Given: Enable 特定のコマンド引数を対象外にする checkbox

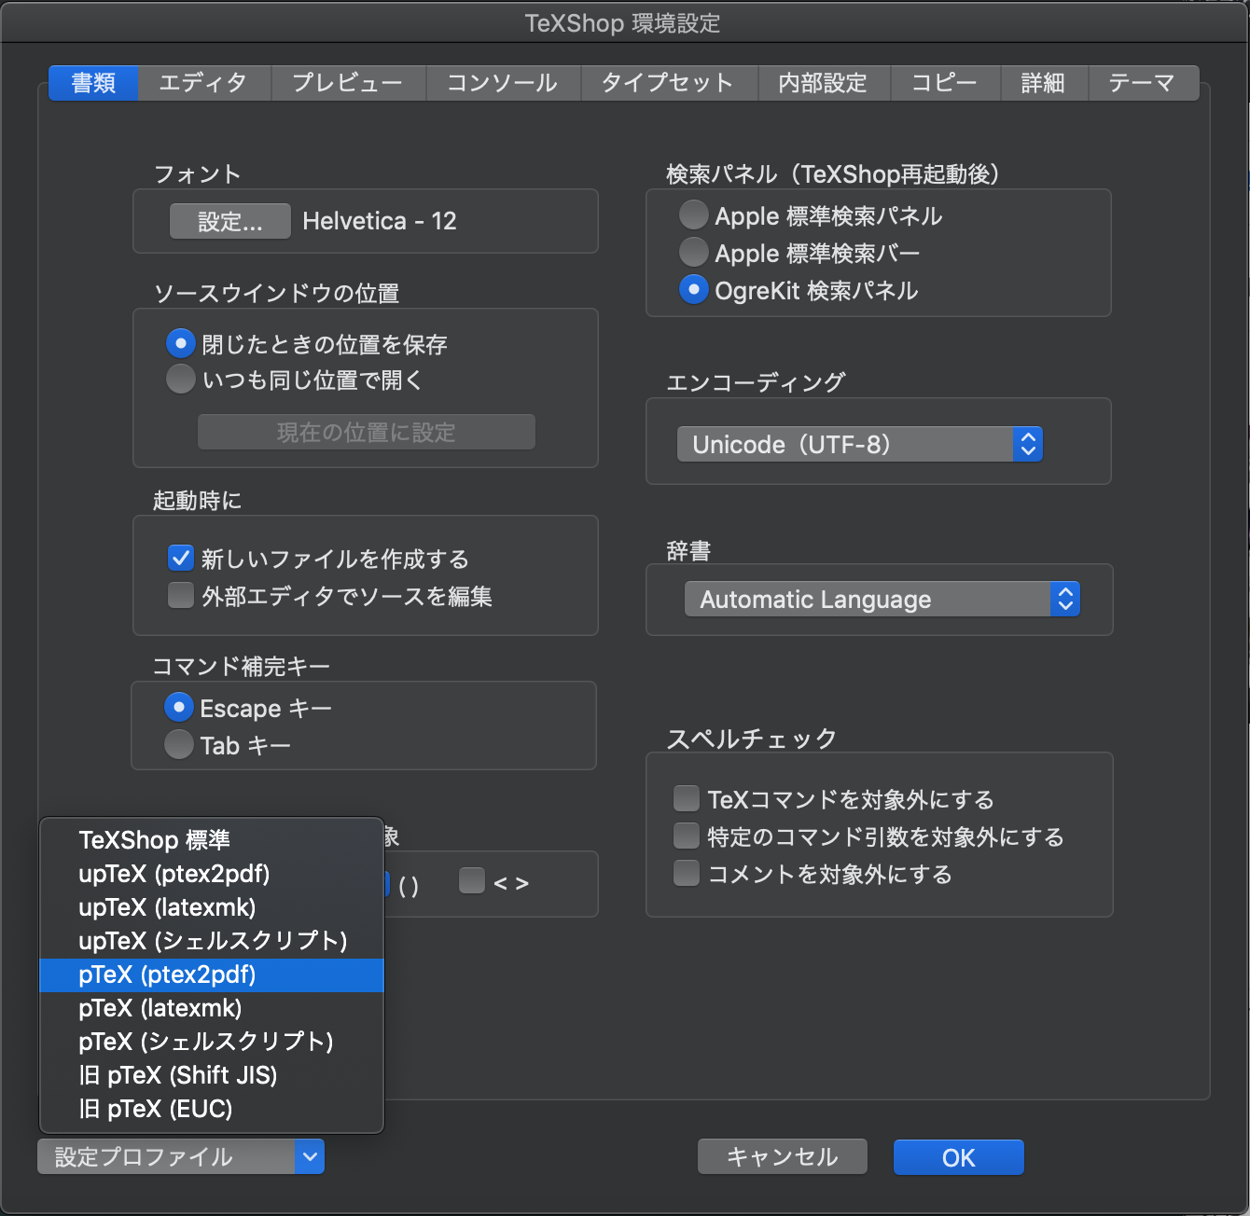Looking at the screenshot, I should (x=687, y=836).
